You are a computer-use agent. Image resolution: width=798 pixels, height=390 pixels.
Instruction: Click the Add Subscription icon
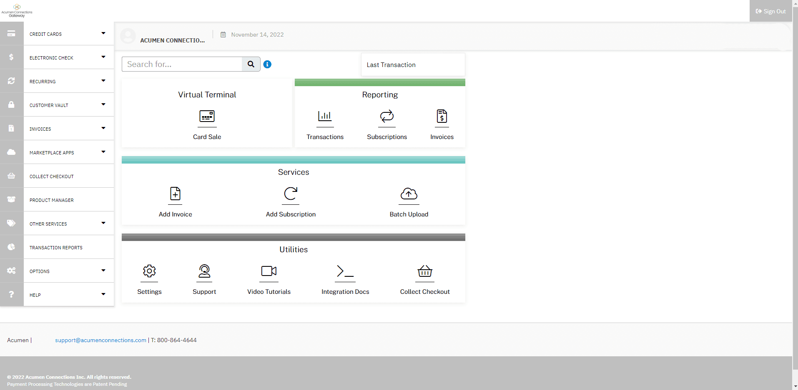pyautogui.click(x=291, y=194)
